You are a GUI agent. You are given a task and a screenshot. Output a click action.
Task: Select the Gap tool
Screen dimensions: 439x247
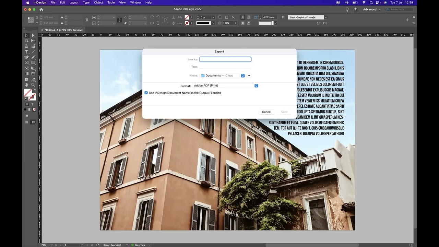click(x=33, y=41)
